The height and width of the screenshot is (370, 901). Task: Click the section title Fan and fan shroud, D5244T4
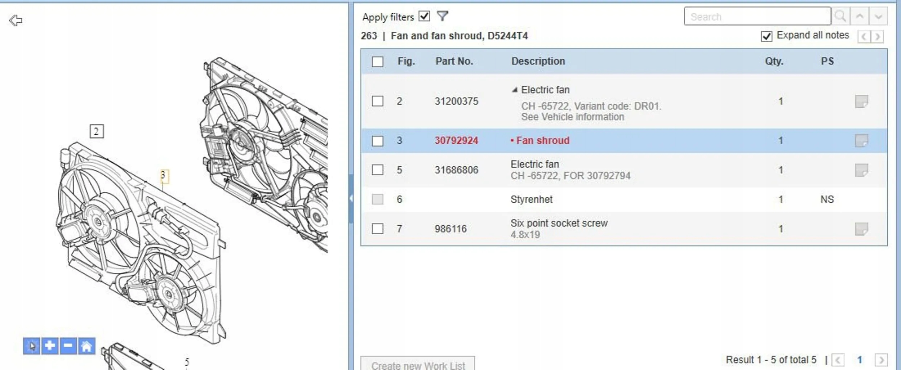coord(459,36)
